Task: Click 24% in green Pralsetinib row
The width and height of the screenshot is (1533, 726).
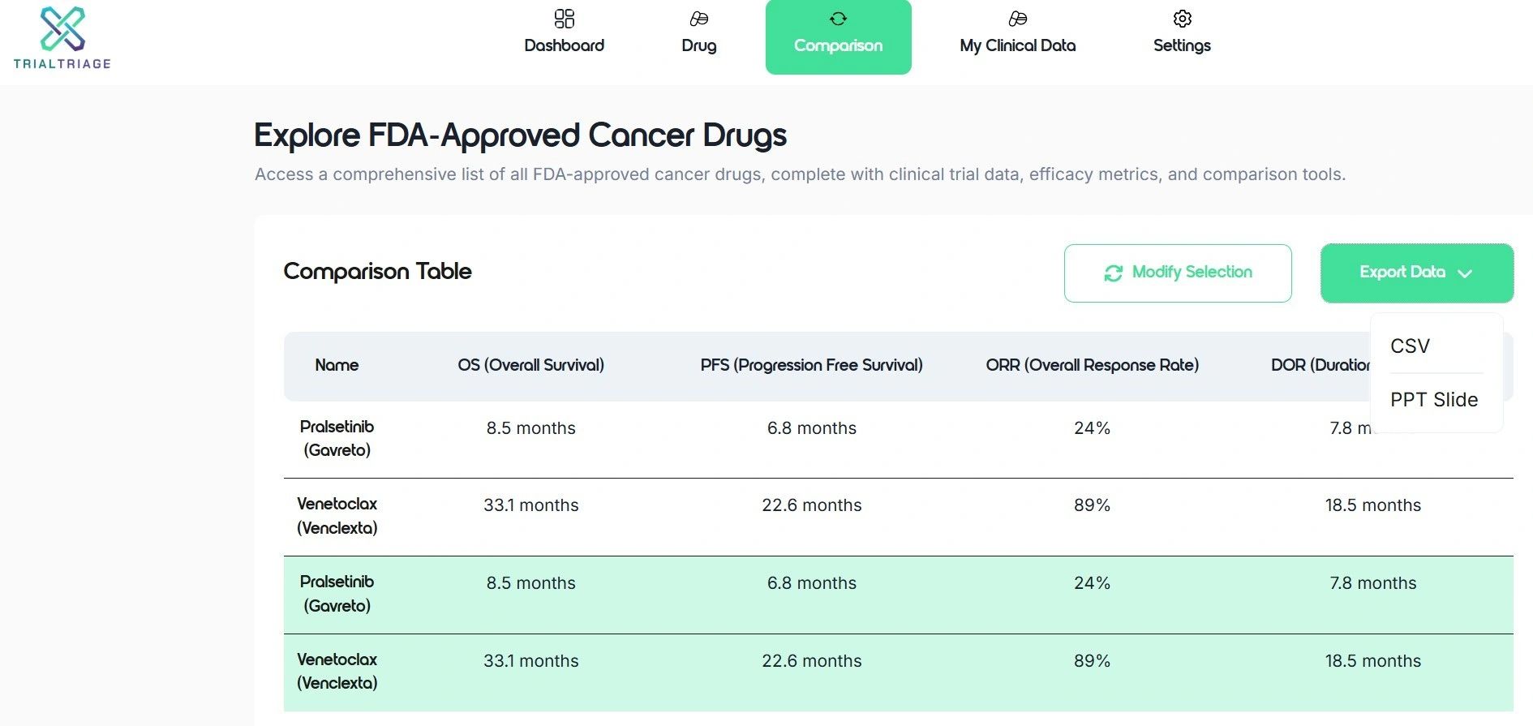Action: (x=1093, y=583)
